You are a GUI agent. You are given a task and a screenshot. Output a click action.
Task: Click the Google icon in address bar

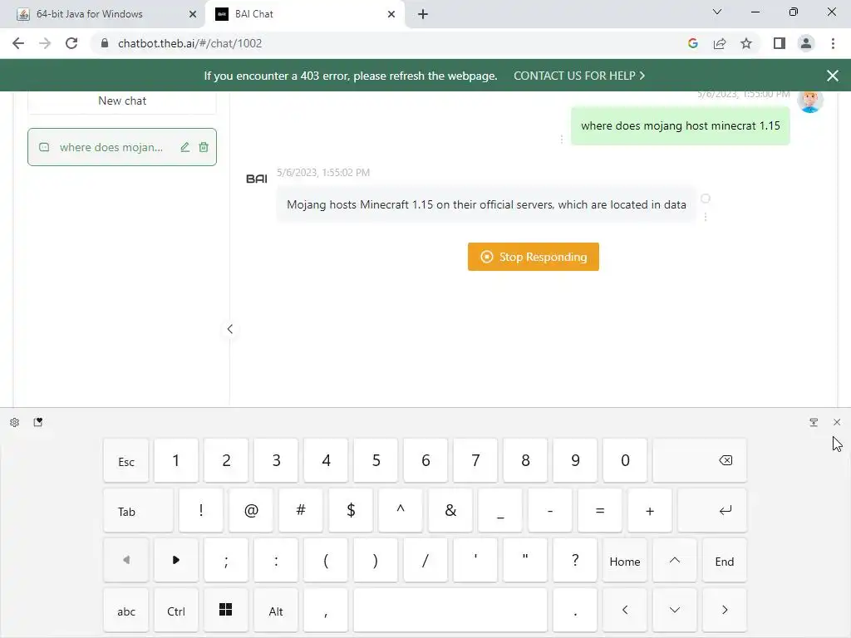click(x=692, y=43)
